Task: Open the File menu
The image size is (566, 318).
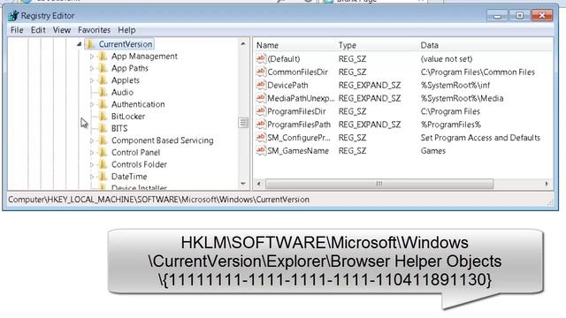Action: (x=17, y=30)
